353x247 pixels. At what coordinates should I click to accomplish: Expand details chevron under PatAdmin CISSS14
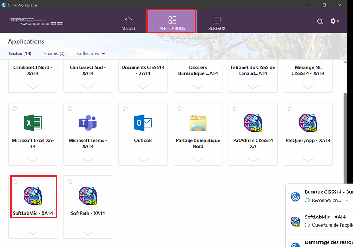pyautogui.click(x=253, y=160)
